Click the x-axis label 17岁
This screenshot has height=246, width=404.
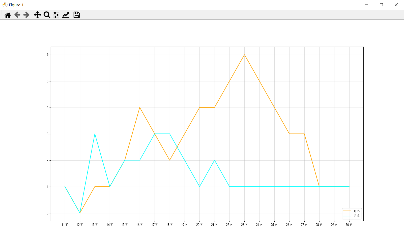(x=155, y=225)
